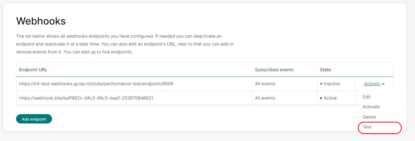Click the Webhooks page heading

(x=41, y=21)
